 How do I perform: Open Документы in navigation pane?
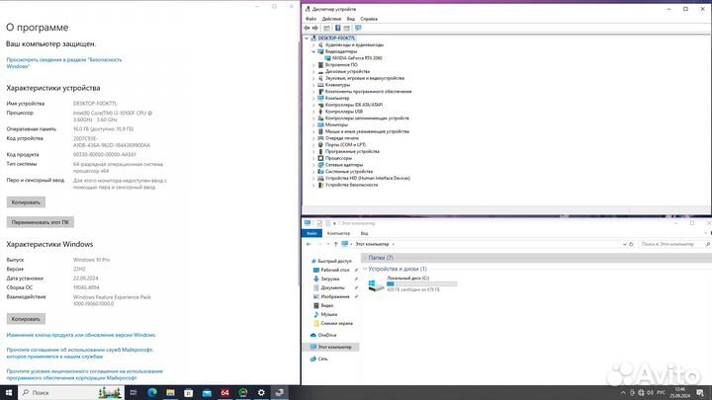tap(332, 288)
